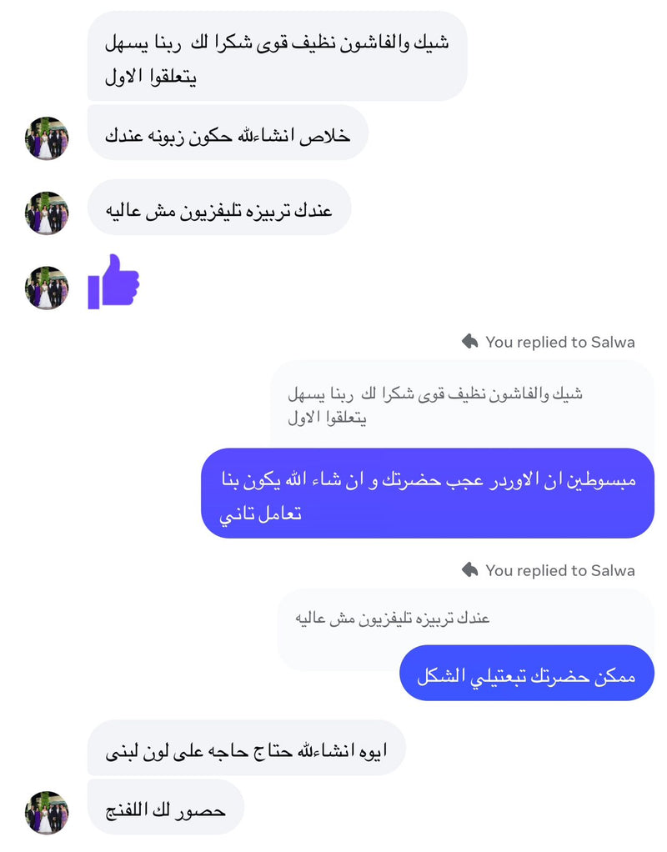This screenshot has height=852, width=667.
Task: Select the top message starting 'شيك والفاشون نظيف'
Action: pyautogui.click(x=278, y=56)
